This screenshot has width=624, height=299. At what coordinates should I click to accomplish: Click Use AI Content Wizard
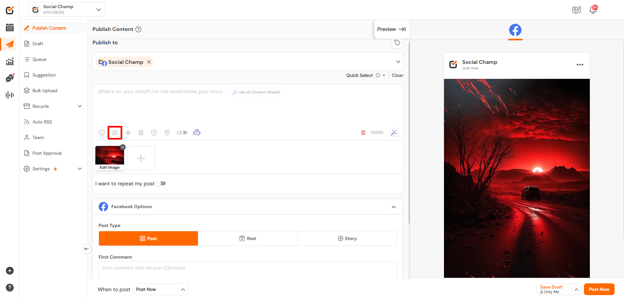pos(256,92)
